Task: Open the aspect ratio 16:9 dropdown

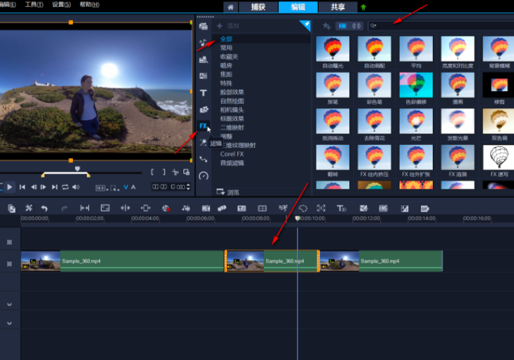Action: coord(102,187)
